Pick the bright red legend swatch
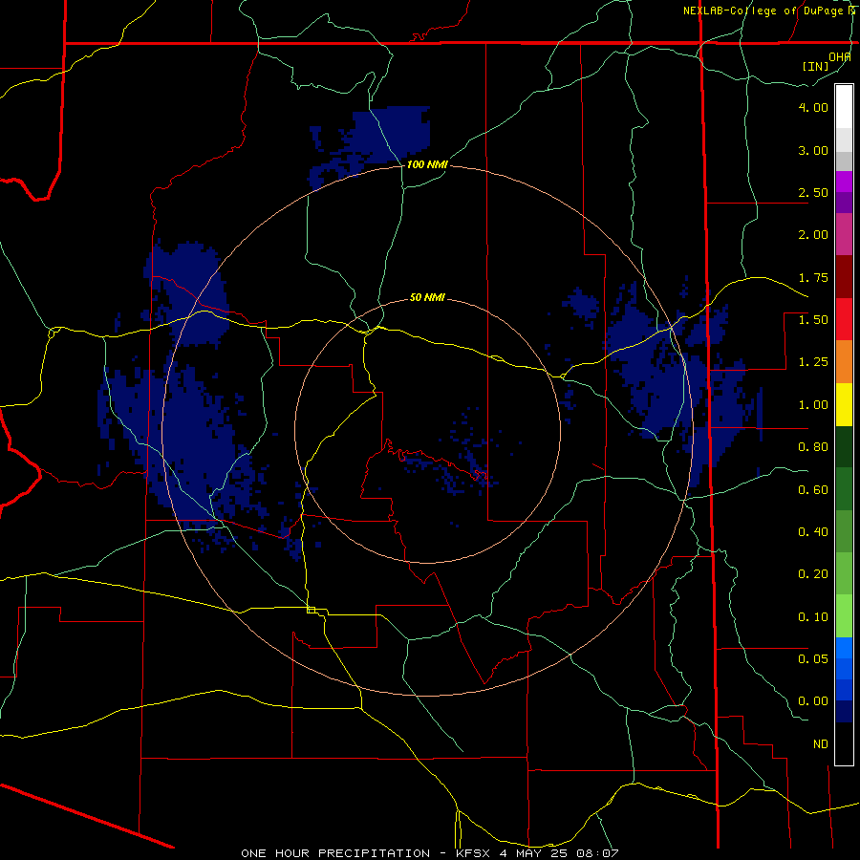 (844, 319)
